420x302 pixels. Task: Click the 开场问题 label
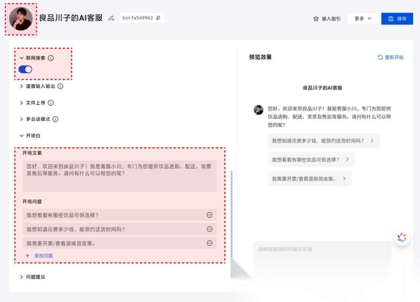(32, 201)
